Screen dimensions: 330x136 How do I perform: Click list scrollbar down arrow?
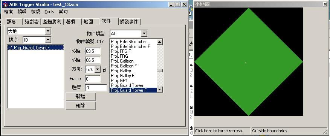(x=159, y=90)
